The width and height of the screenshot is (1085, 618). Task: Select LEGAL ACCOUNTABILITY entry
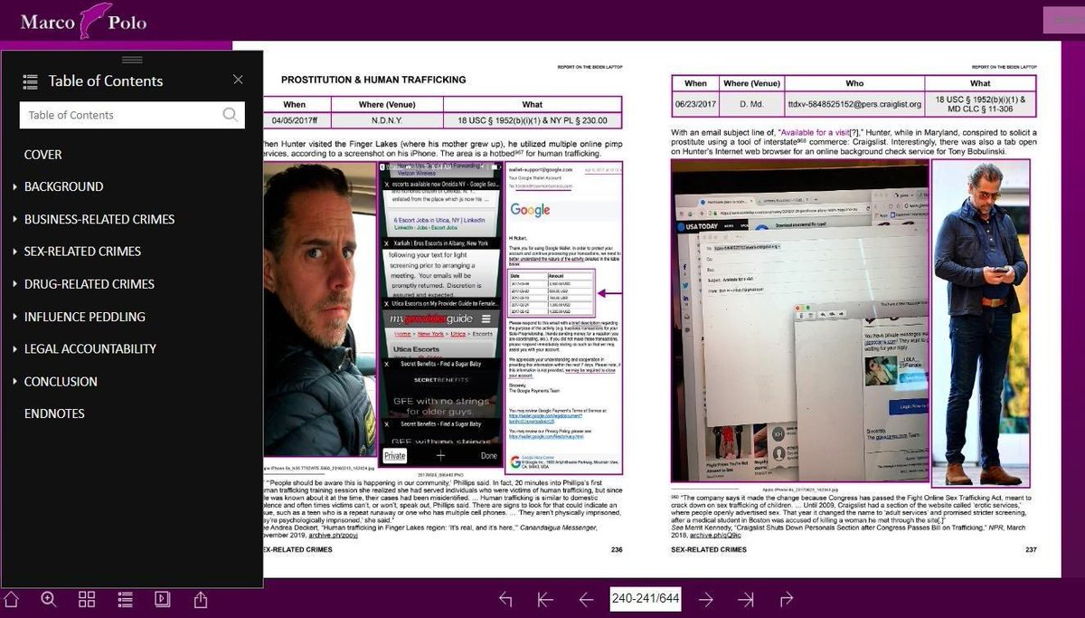pyautogui.click(x=90, y=349)
